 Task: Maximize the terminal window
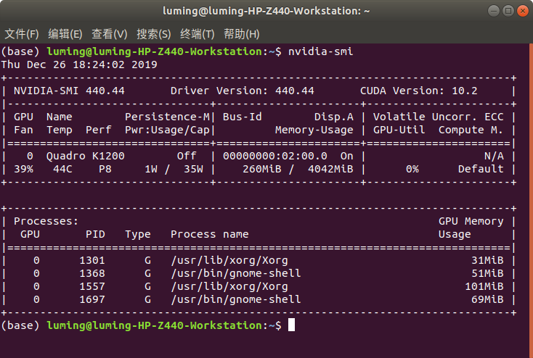pos(508,11)
